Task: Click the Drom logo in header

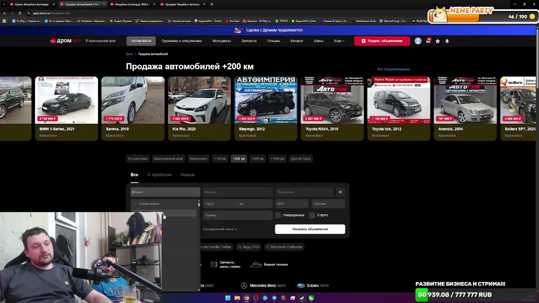Action: (x=65, y=41)
